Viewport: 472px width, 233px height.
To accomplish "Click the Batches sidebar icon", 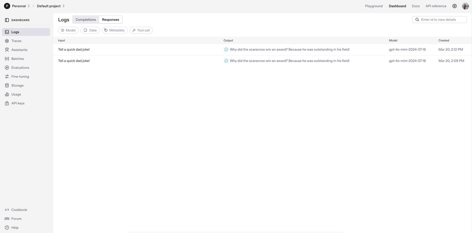I will 7,59.
